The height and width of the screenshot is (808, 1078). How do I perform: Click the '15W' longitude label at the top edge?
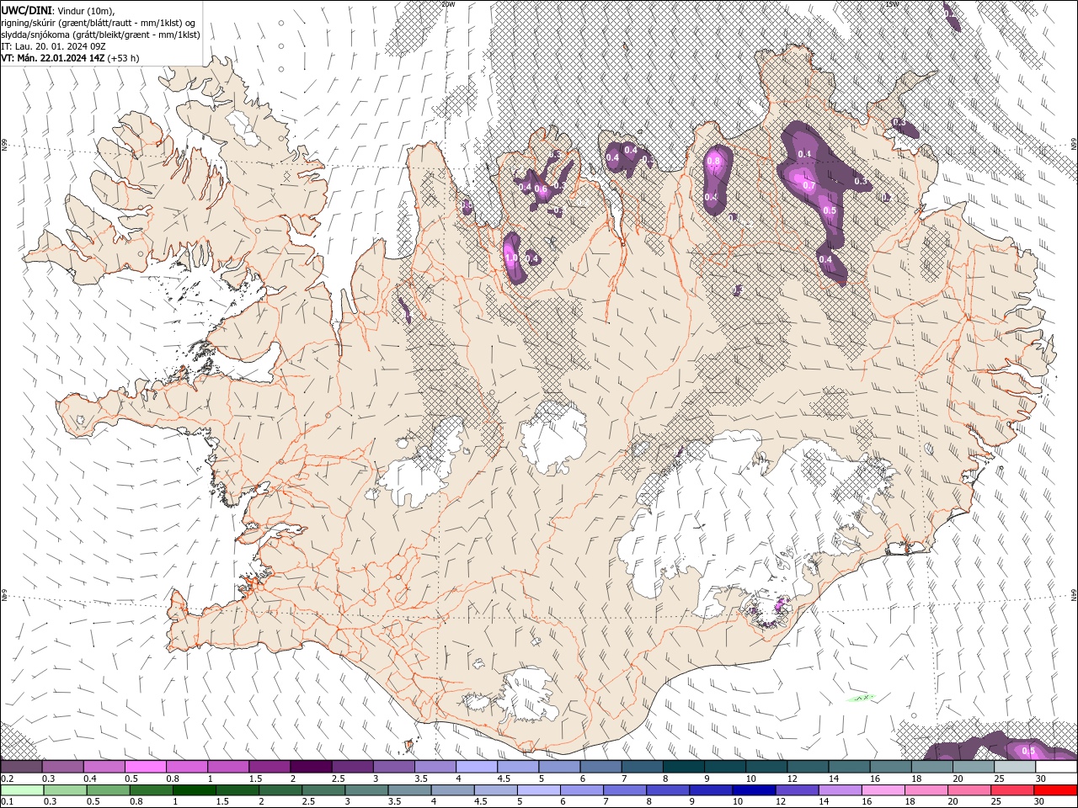point(893,4)
